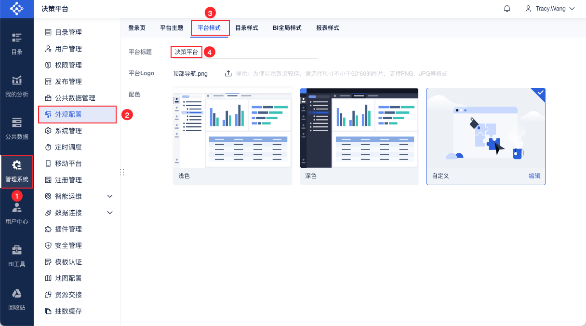Viewport: 586px width, 326px height.
Task: Switch to the 平台主题 tab
Action: pyautogui.click(x=172, y=28)
